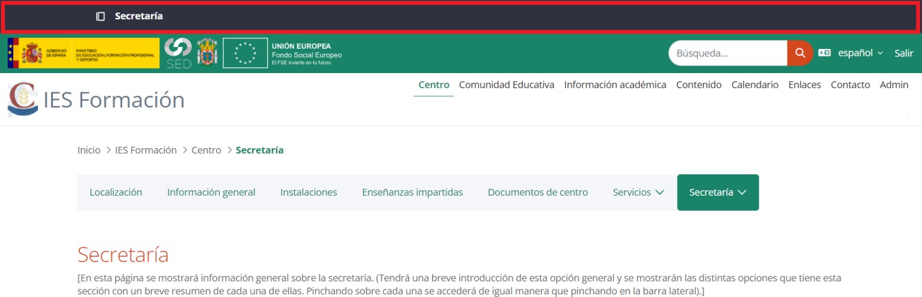Click the Salir logout link
Image resolution: width=922 pixels, height=297 pixels.
(x=903, y=53)
